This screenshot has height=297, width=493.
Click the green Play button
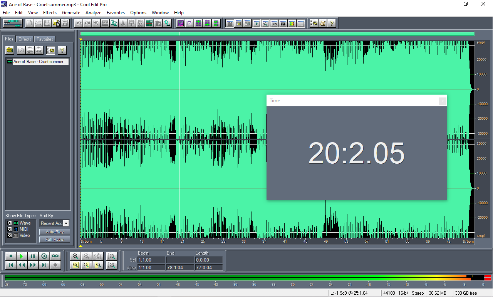pyautogui.click(x=22, y=256)
